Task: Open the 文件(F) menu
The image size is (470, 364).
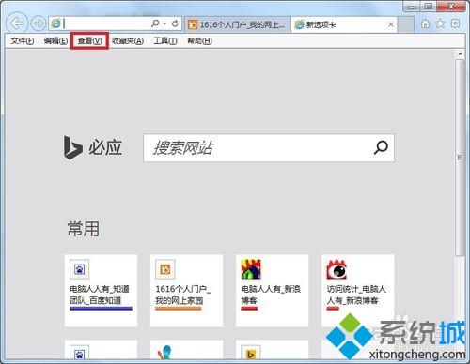Action: pyautogui.click(x=23, y=41)
